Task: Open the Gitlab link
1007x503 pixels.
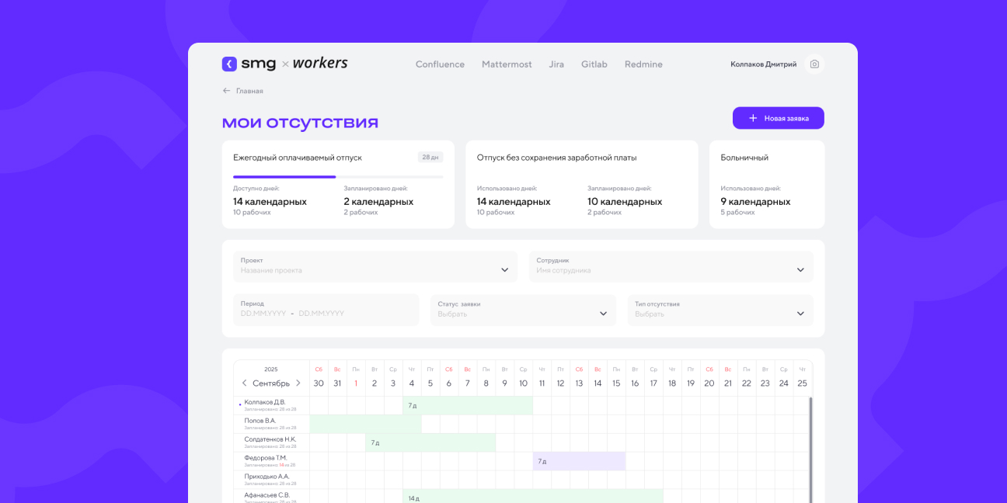Action: [594, 64]
